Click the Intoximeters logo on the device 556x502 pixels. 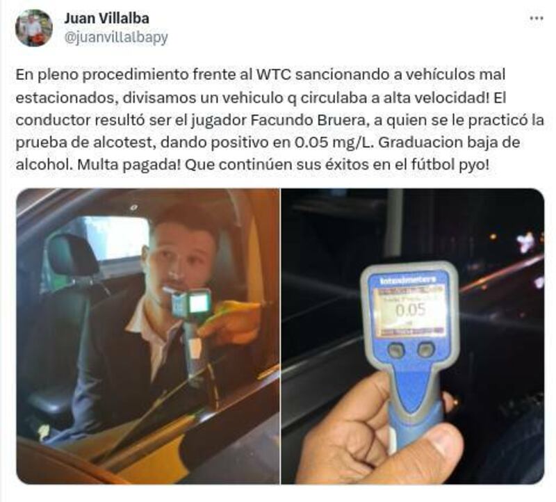pyautogui.click(x=408, y=281)
